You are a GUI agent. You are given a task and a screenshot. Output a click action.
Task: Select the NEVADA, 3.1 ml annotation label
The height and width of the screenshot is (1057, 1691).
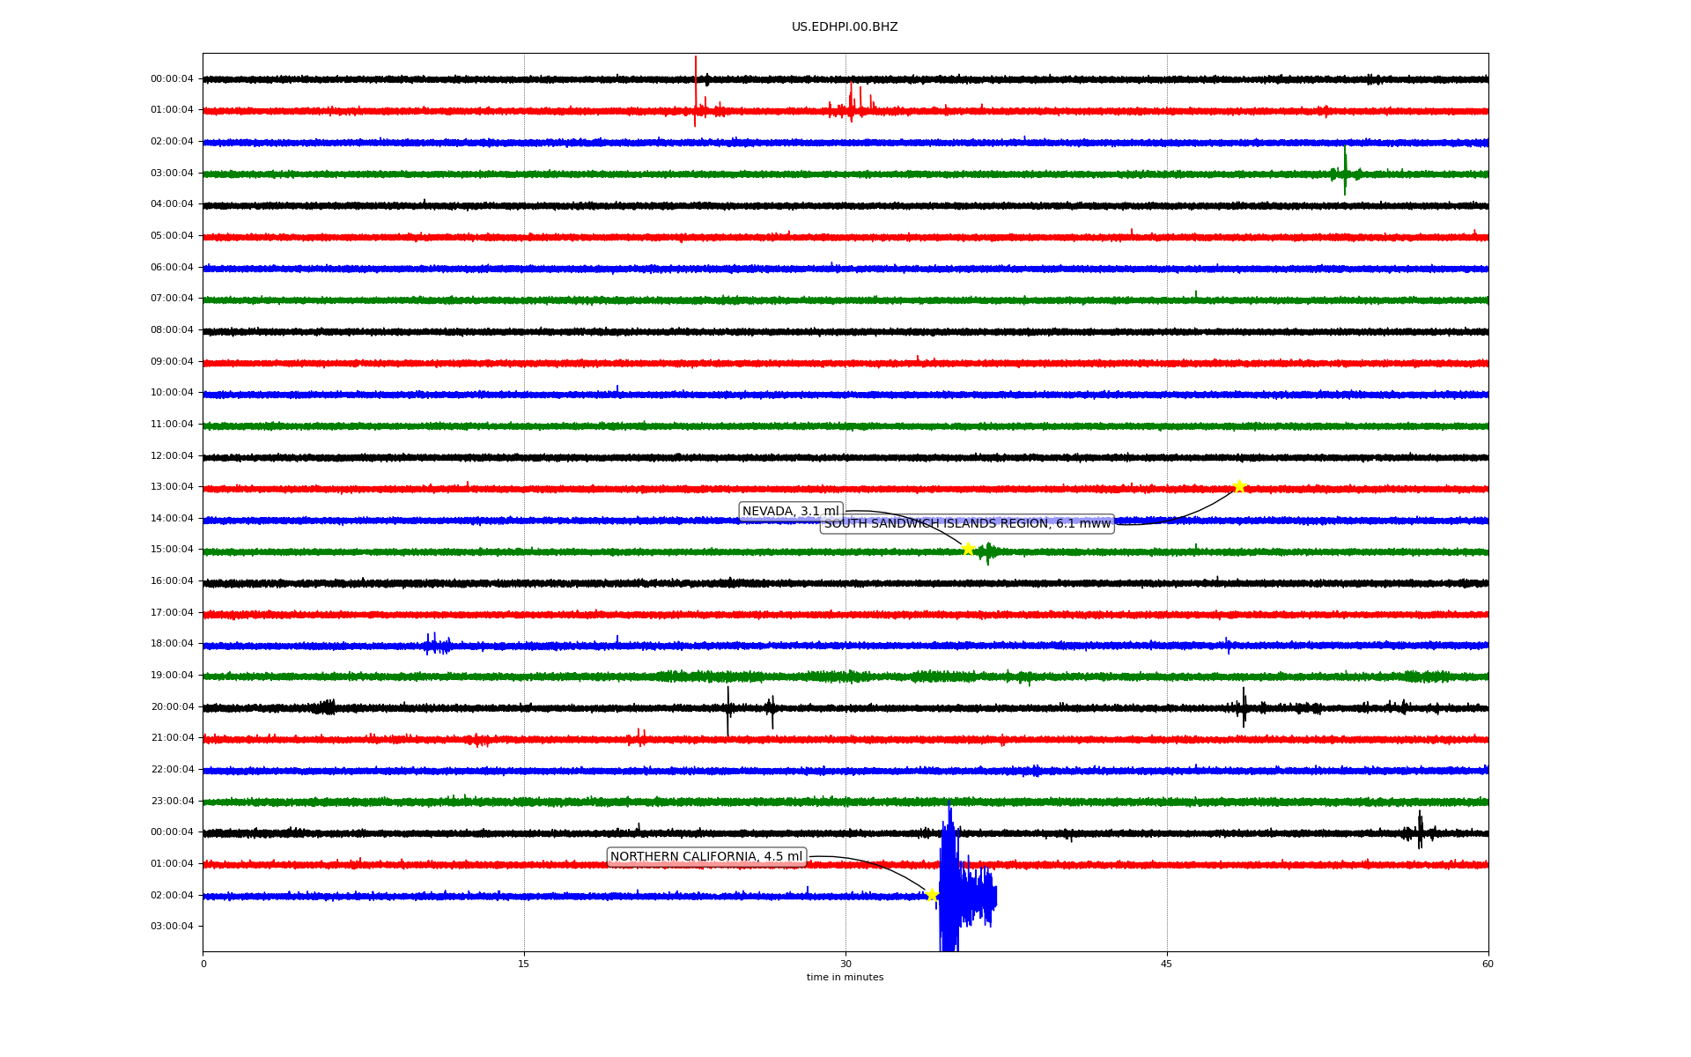(x=790, y=512)
